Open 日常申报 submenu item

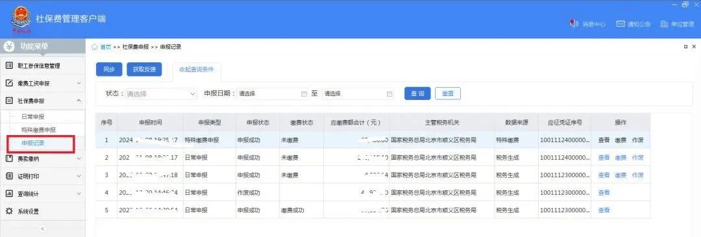[x=33, y=117]
